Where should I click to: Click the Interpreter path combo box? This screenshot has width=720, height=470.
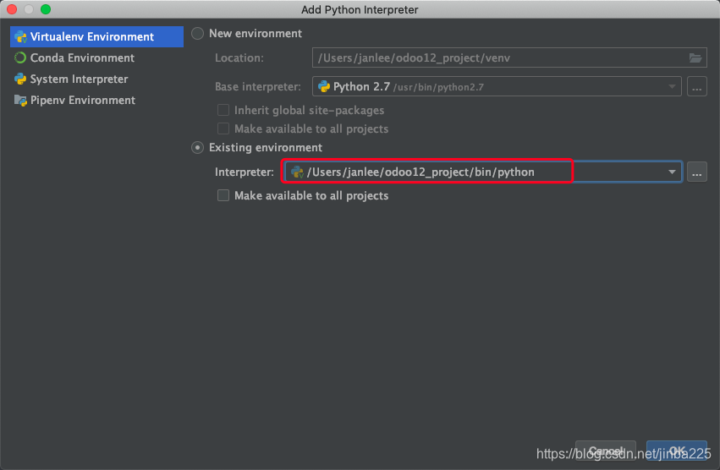click(x=482, y=172)
